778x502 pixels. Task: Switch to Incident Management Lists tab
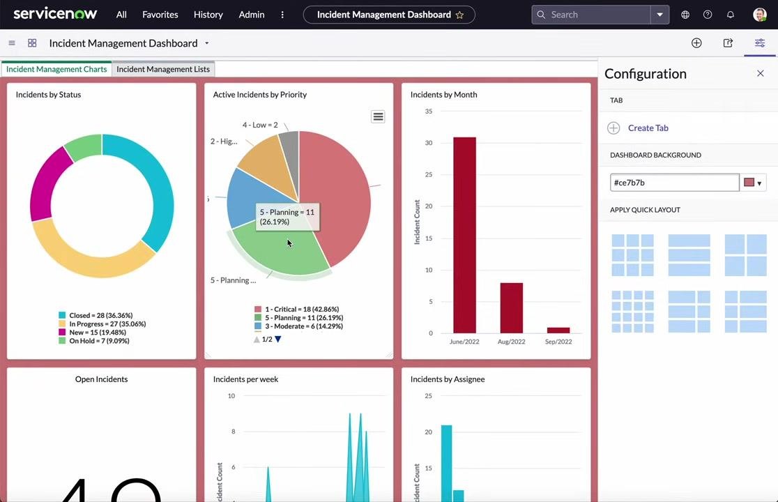[163, 69]
